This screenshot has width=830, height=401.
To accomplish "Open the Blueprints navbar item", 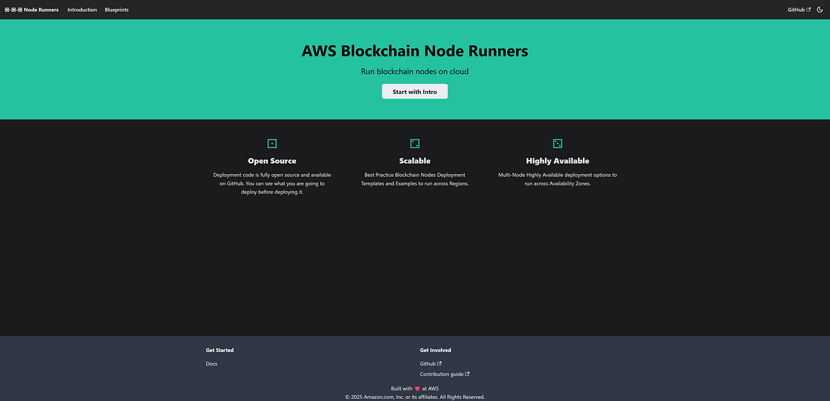I will (x=116, y=10).
